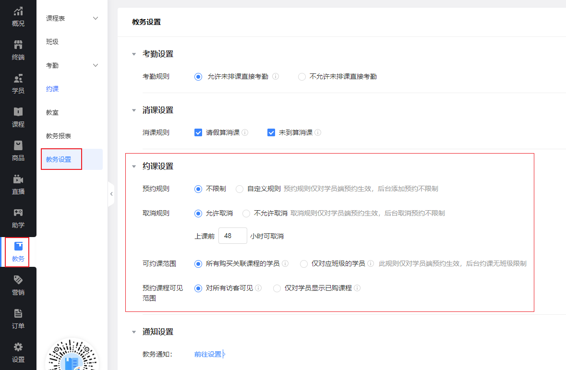Collapse the 通知设置 section triangle
The image size is (566, 370).
pyautogui.click(x=134, y=332)
